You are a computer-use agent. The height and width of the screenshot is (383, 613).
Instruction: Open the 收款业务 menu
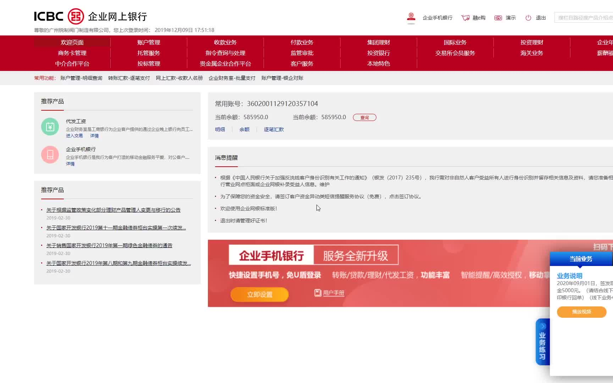click(225, 42)
